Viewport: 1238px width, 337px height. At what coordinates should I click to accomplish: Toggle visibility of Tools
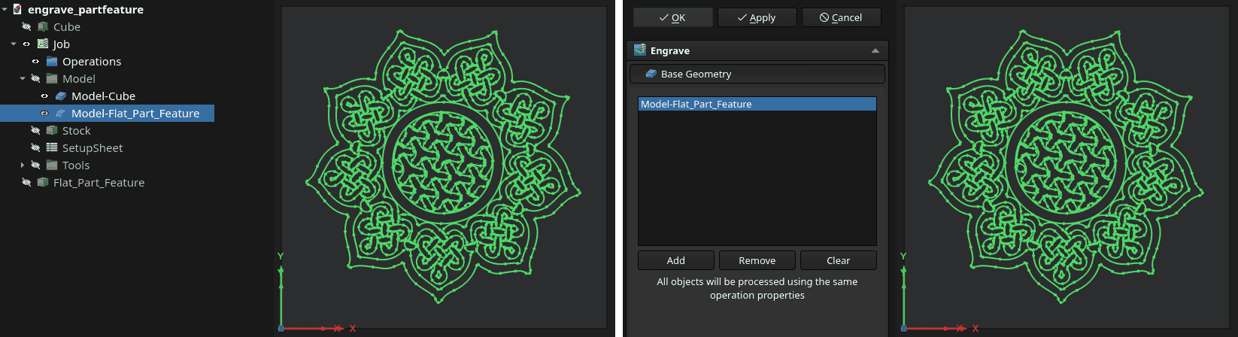coord(35,165)
